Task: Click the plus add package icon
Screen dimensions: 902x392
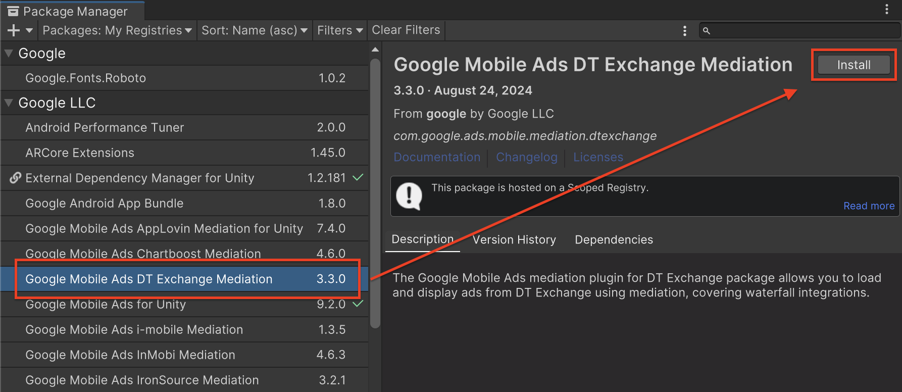Action: 14,31
